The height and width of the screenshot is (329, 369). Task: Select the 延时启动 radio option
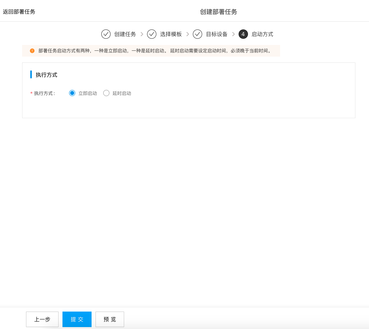(106, 93)
